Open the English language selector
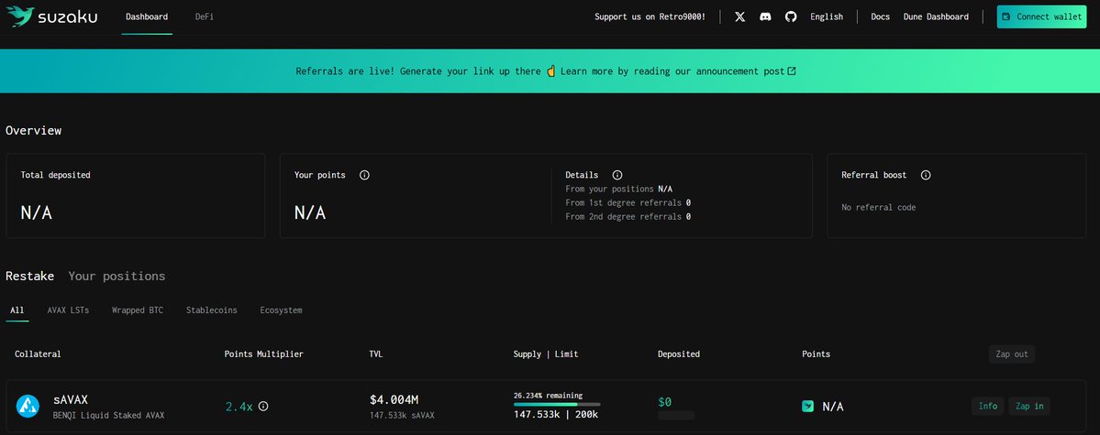1100x435 pixels. 827,16
